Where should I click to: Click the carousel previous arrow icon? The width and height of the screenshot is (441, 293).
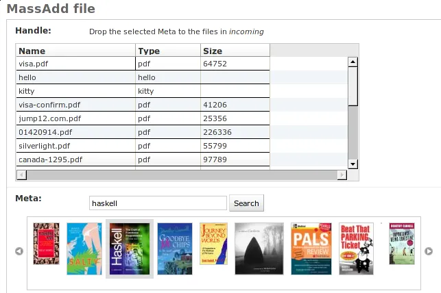[19, 251]
